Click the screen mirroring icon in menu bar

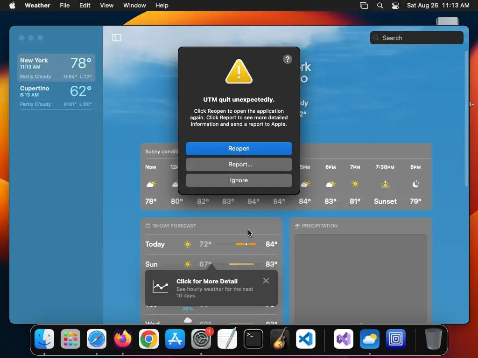(x=364, y=6)
